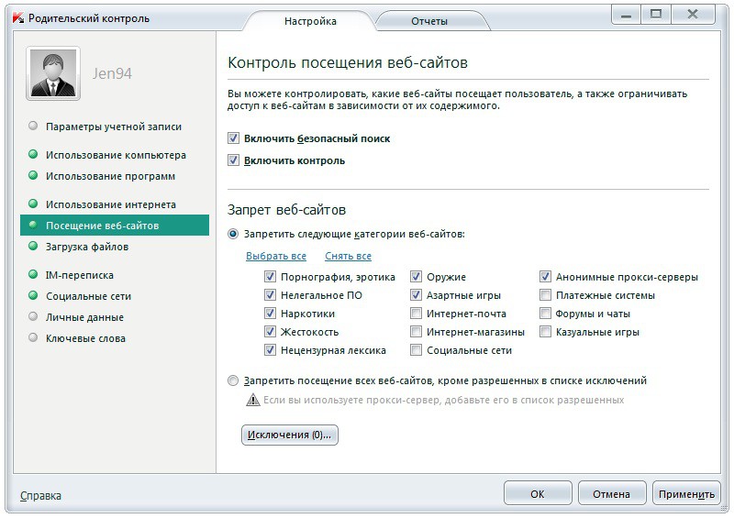
Task: Click the Выбрать все link
Action: pyautogui.click(x=275, y=256)
